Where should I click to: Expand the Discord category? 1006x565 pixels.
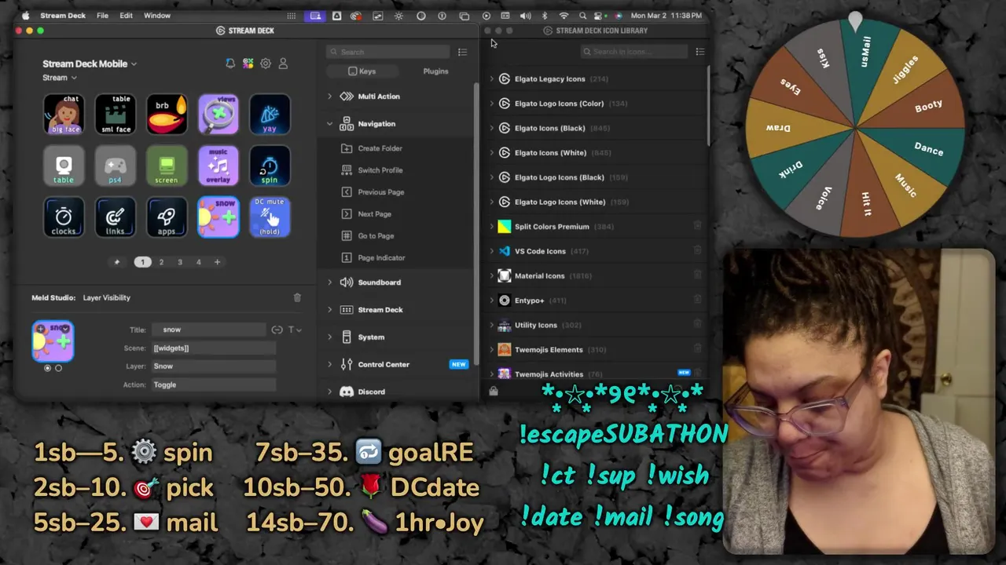tap(329, 392)
